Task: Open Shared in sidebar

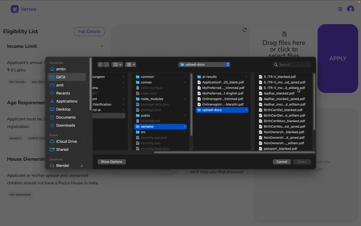Action: 67,149
